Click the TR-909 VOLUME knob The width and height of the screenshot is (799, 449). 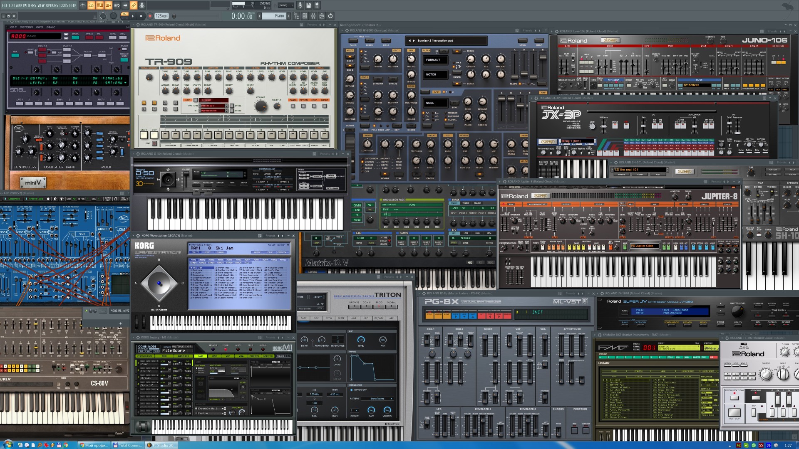click(x=261, y=106)
